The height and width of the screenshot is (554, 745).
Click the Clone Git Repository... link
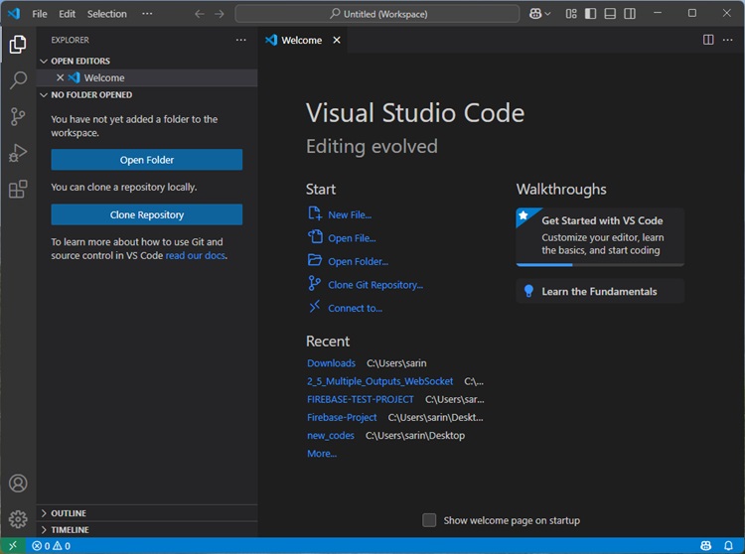[x=375, y=285]
